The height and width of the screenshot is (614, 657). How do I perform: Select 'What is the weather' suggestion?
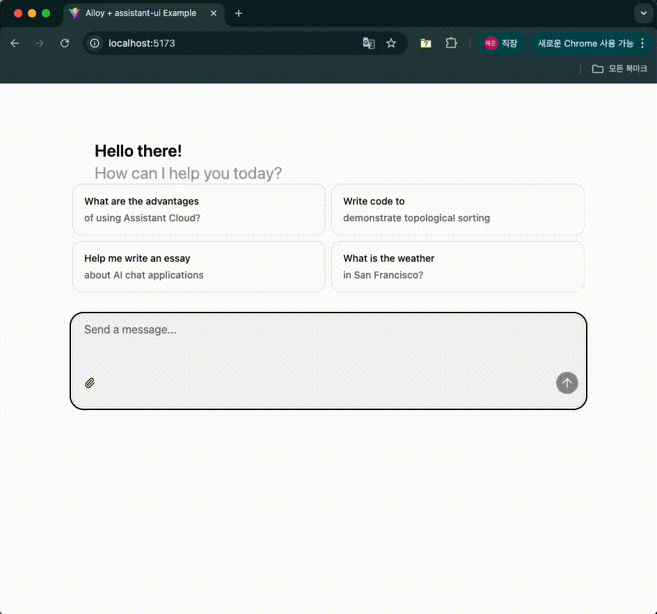pos(457,267)
